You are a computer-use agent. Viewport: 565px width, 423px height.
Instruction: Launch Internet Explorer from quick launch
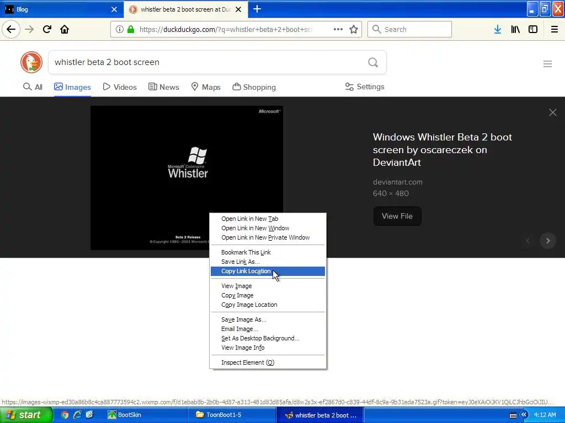click(x=77, y=415)
